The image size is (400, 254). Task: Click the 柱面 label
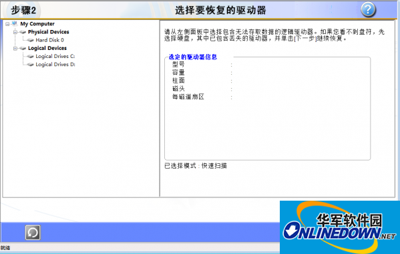tap(178, 81)
